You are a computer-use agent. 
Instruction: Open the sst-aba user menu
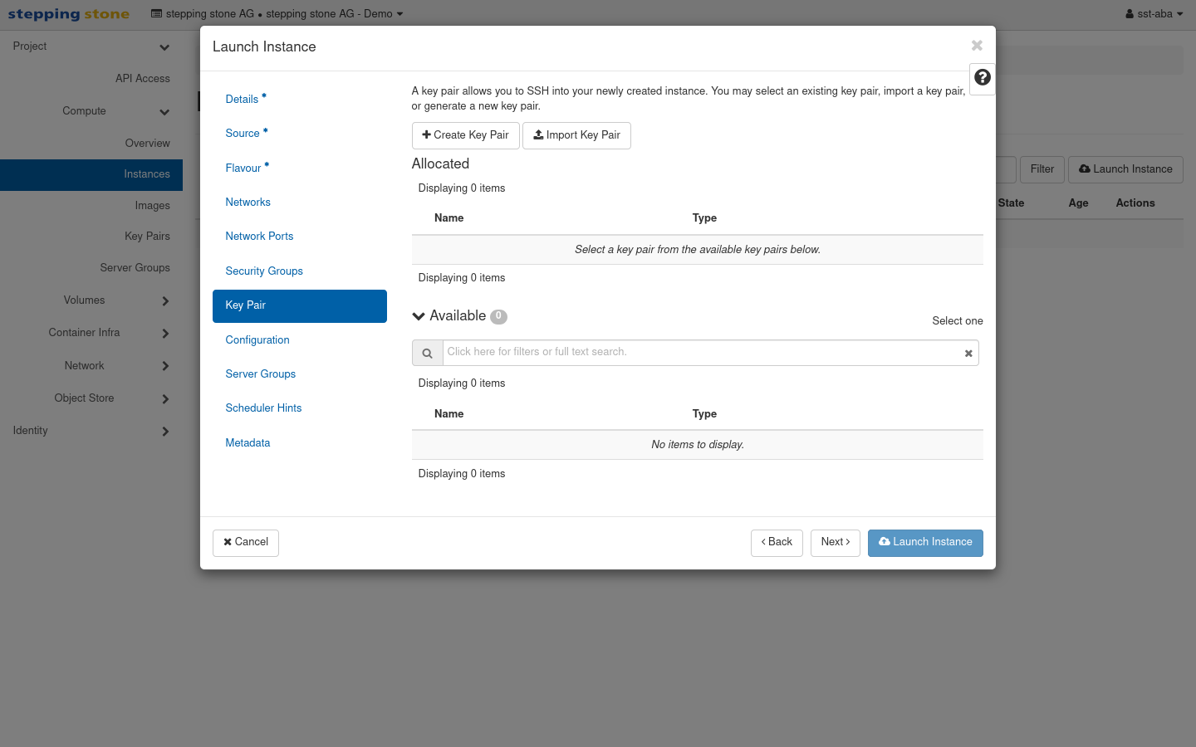(1154, 14)
